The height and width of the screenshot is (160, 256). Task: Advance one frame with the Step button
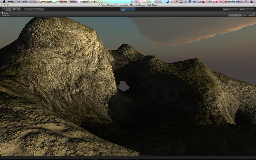click(x=133, y=9)
